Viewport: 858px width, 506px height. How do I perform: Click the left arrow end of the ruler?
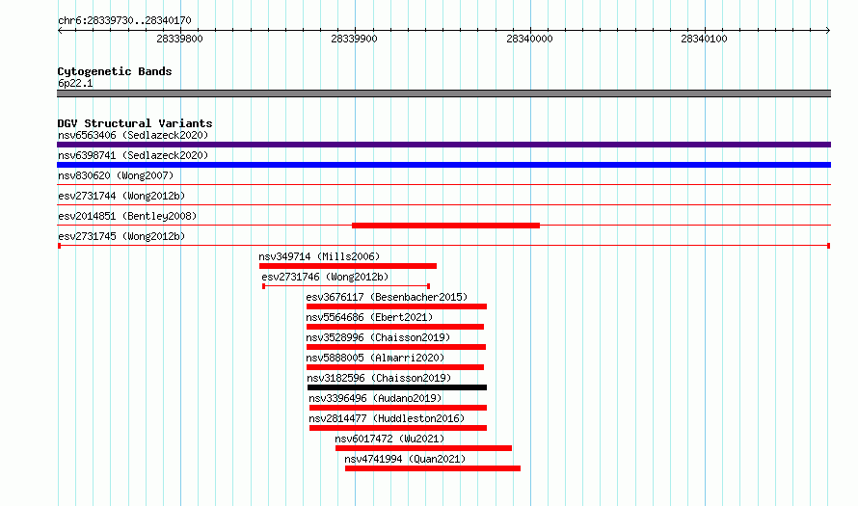[x=60, y=31]
